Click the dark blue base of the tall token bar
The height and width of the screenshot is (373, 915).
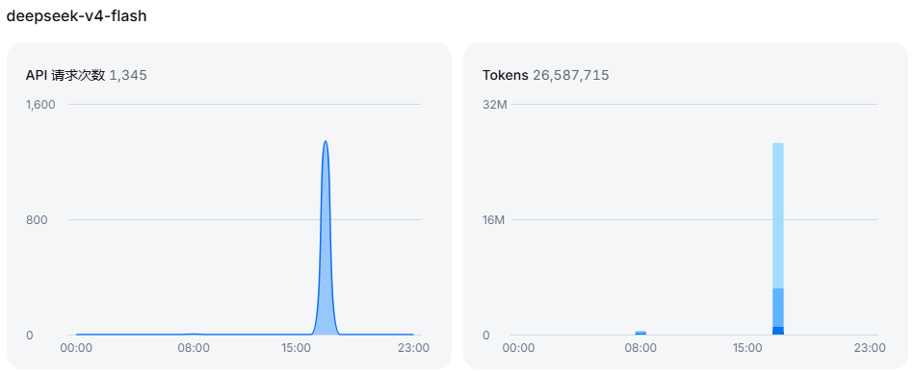[778, 331]
